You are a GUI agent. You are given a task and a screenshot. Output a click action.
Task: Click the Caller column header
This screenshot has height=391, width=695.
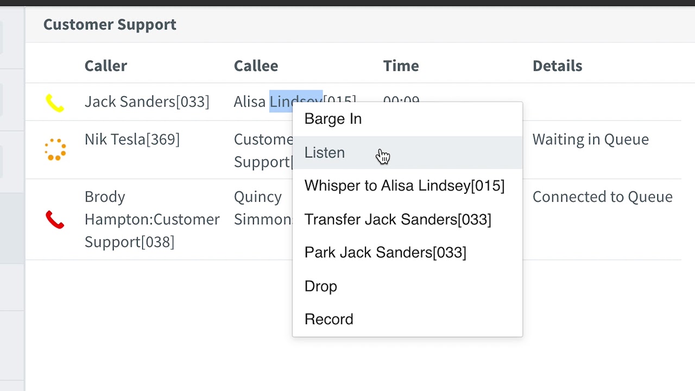(106, 66)
